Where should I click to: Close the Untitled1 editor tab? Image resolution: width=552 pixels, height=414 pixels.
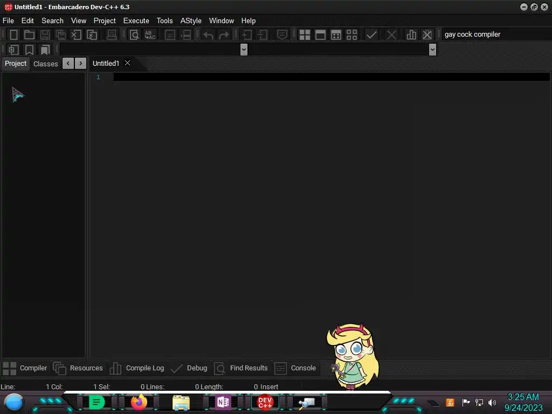click(127, 63)
